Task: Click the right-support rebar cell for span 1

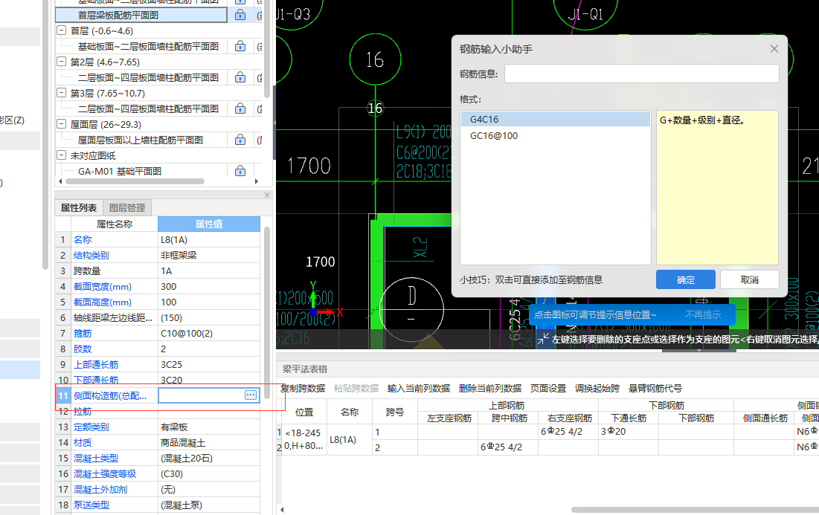Action: [568, 432]
